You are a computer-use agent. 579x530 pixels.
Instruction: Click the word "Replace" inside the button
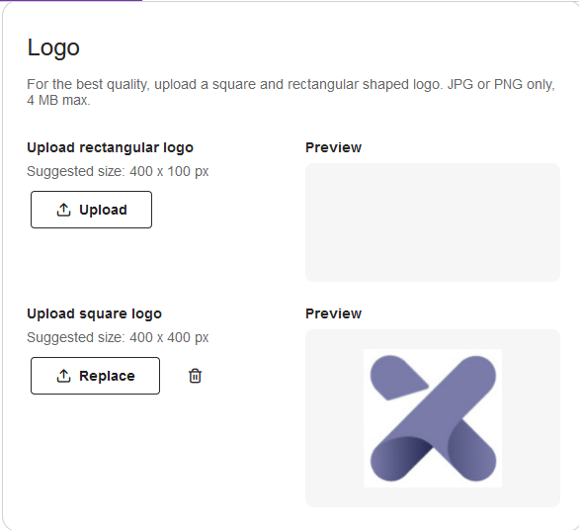pos(107,376)
